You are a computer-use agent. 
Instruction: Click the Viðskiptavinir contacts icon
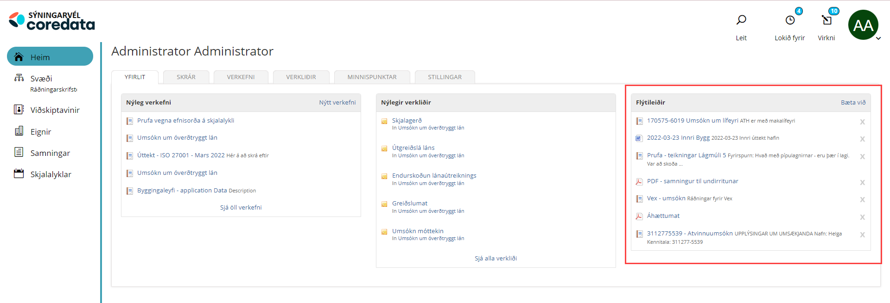19,110
